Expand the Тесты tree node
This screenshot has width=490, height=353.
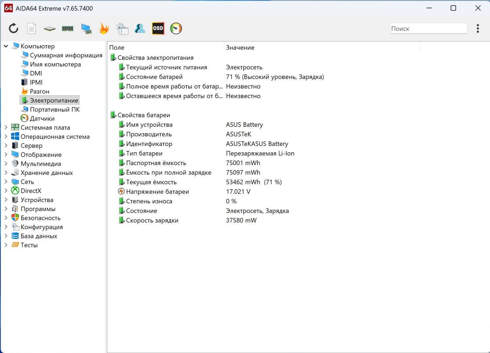[6, 245]
